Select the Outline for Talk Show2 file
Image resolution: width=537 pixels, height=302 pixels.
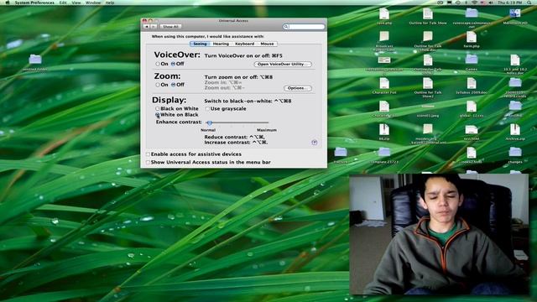[x=428, y=83]
